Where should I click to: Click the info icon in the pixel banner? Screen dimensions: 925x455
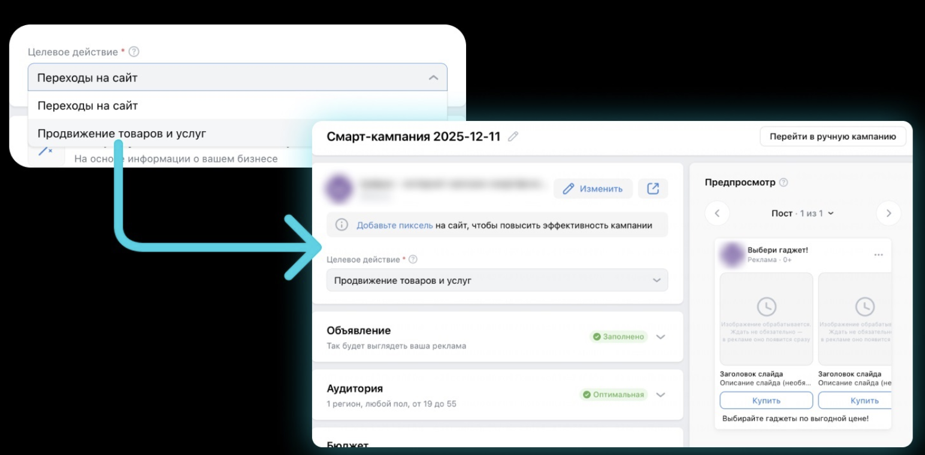[x=341, y=225]
